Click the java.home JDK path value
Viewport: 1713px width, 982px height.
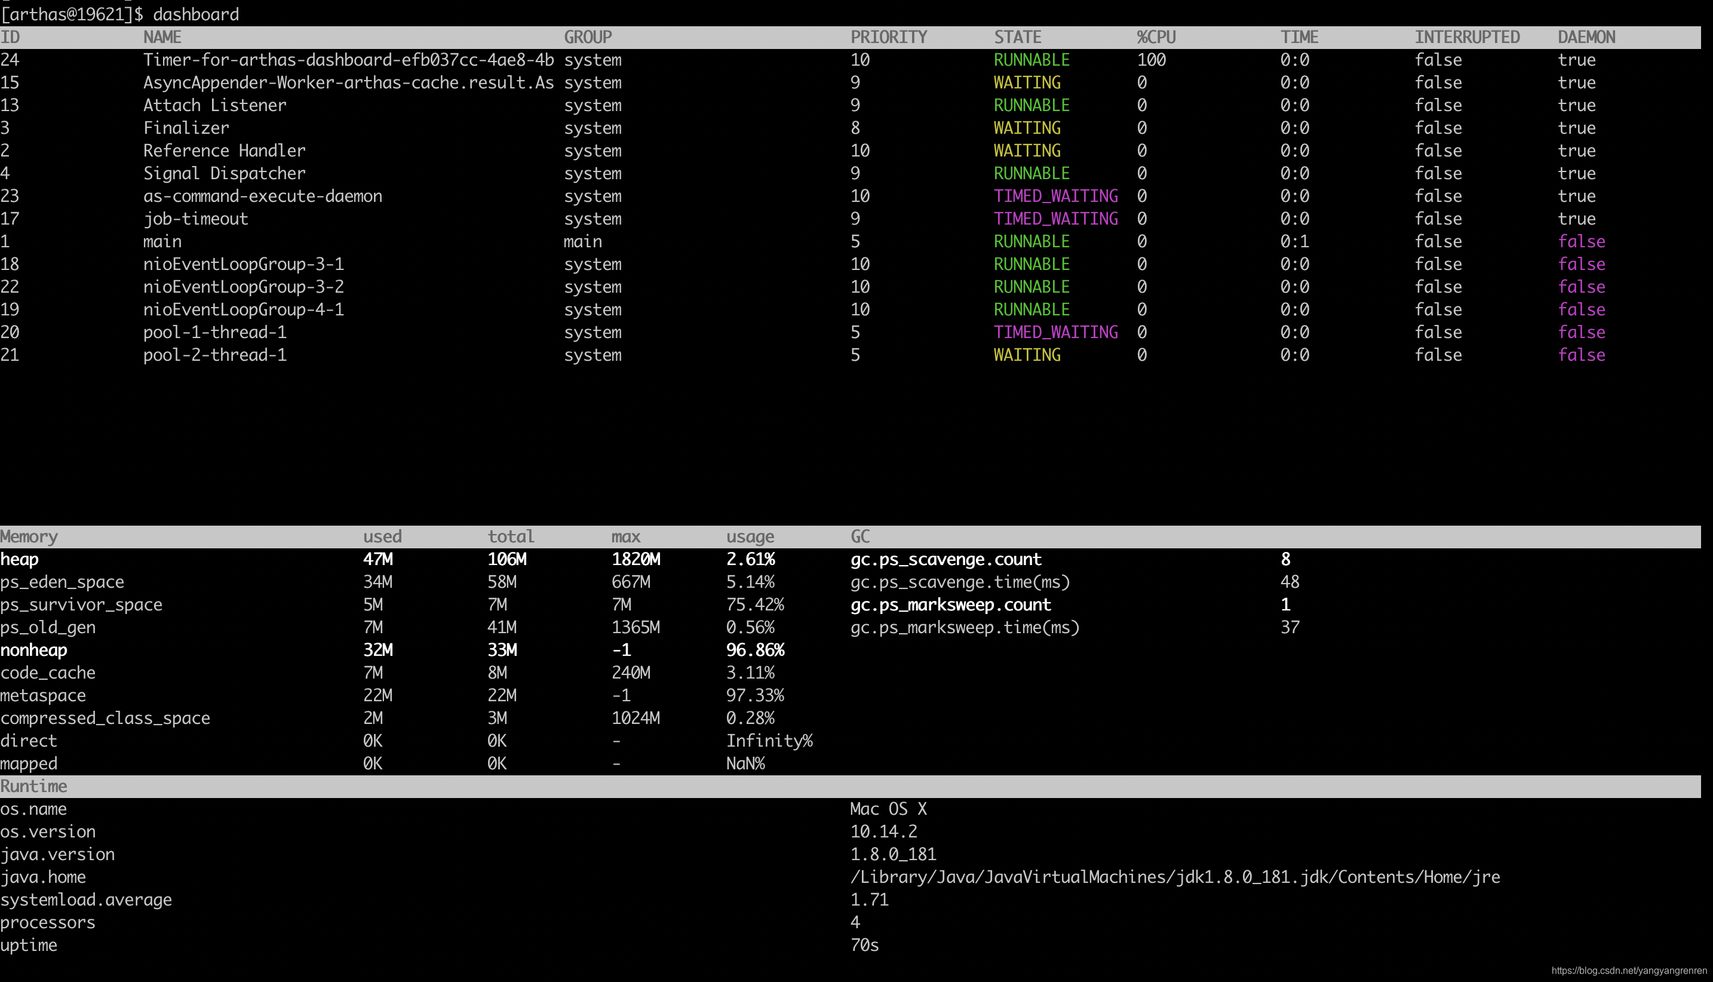pos(1175,877)
